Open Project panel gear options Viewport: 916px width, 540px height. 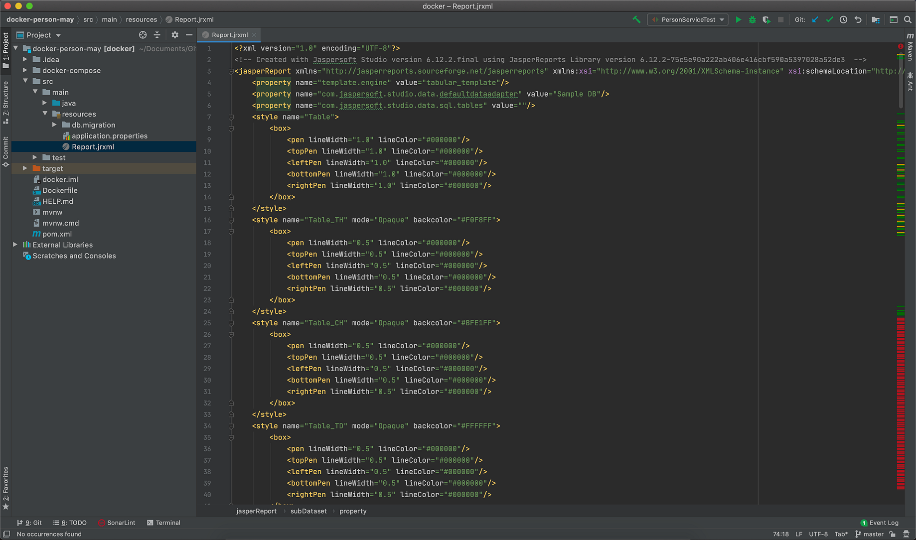174,35
